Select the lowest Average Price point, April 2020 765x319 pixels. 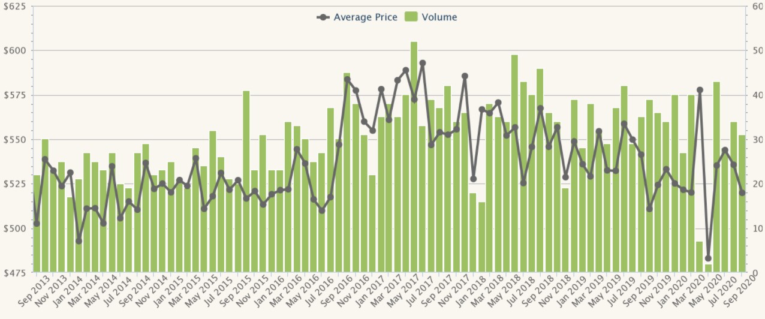(708, 258)
